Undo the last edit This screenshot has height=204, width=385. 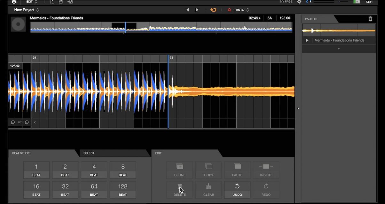point(237,189)
